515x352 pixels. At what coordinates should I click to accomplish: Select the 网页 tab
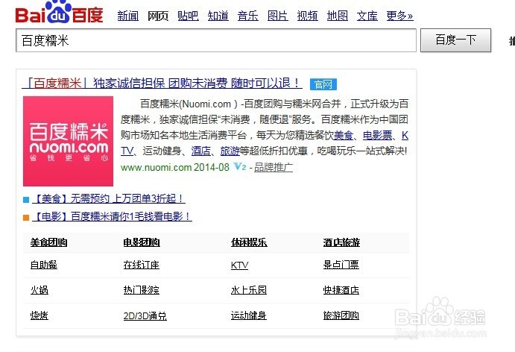tap(158, 16)
